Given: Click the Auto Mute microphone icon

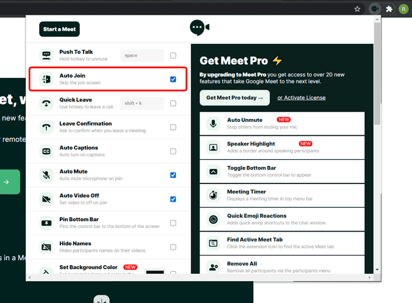Looking at the screenshot, I should click(x=46, y=175).
